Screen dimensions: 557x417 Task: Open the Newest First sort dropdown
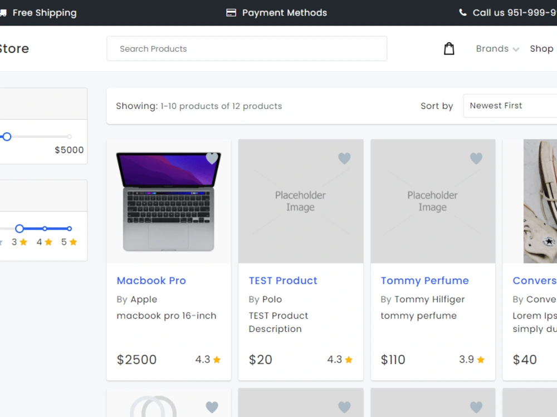(510, 106)
